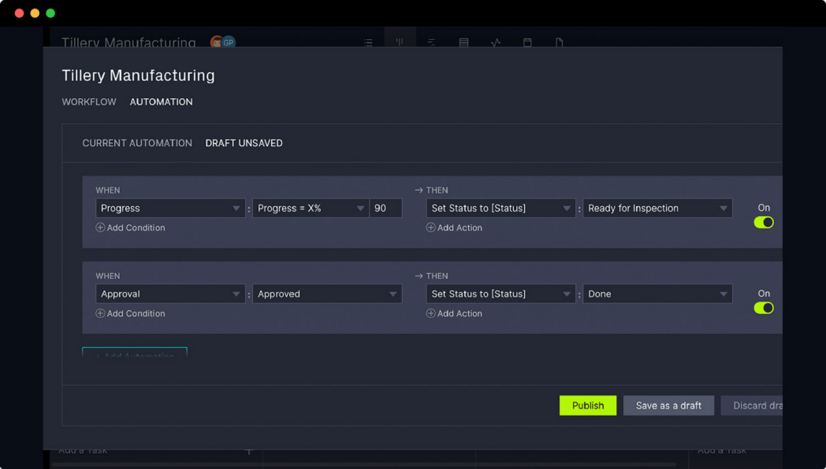Open the Progress condition dropdown
Viewport: 826px width, 469px height.
point(170,208)
